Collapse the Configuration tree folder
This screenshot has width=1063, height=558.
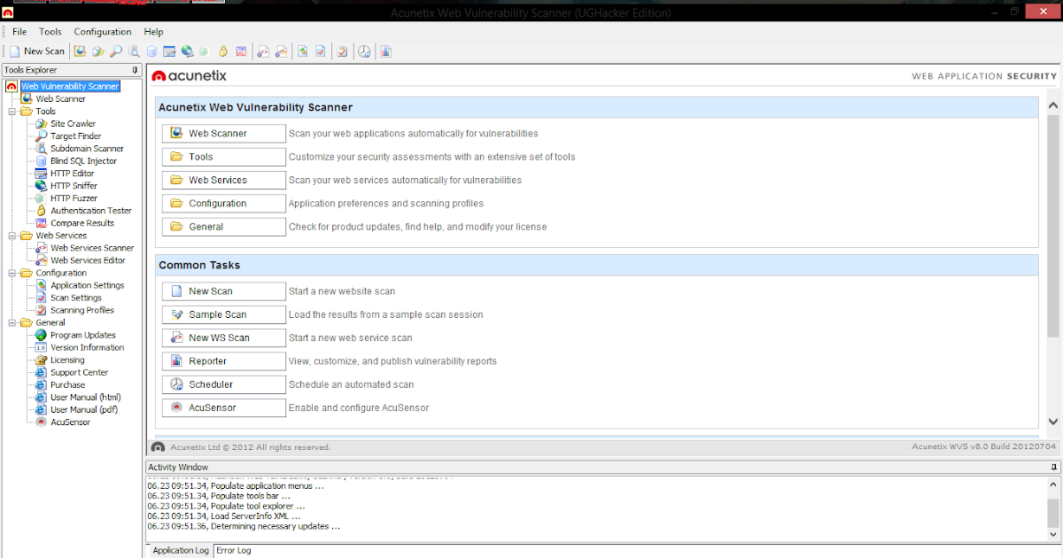[12, 273]
